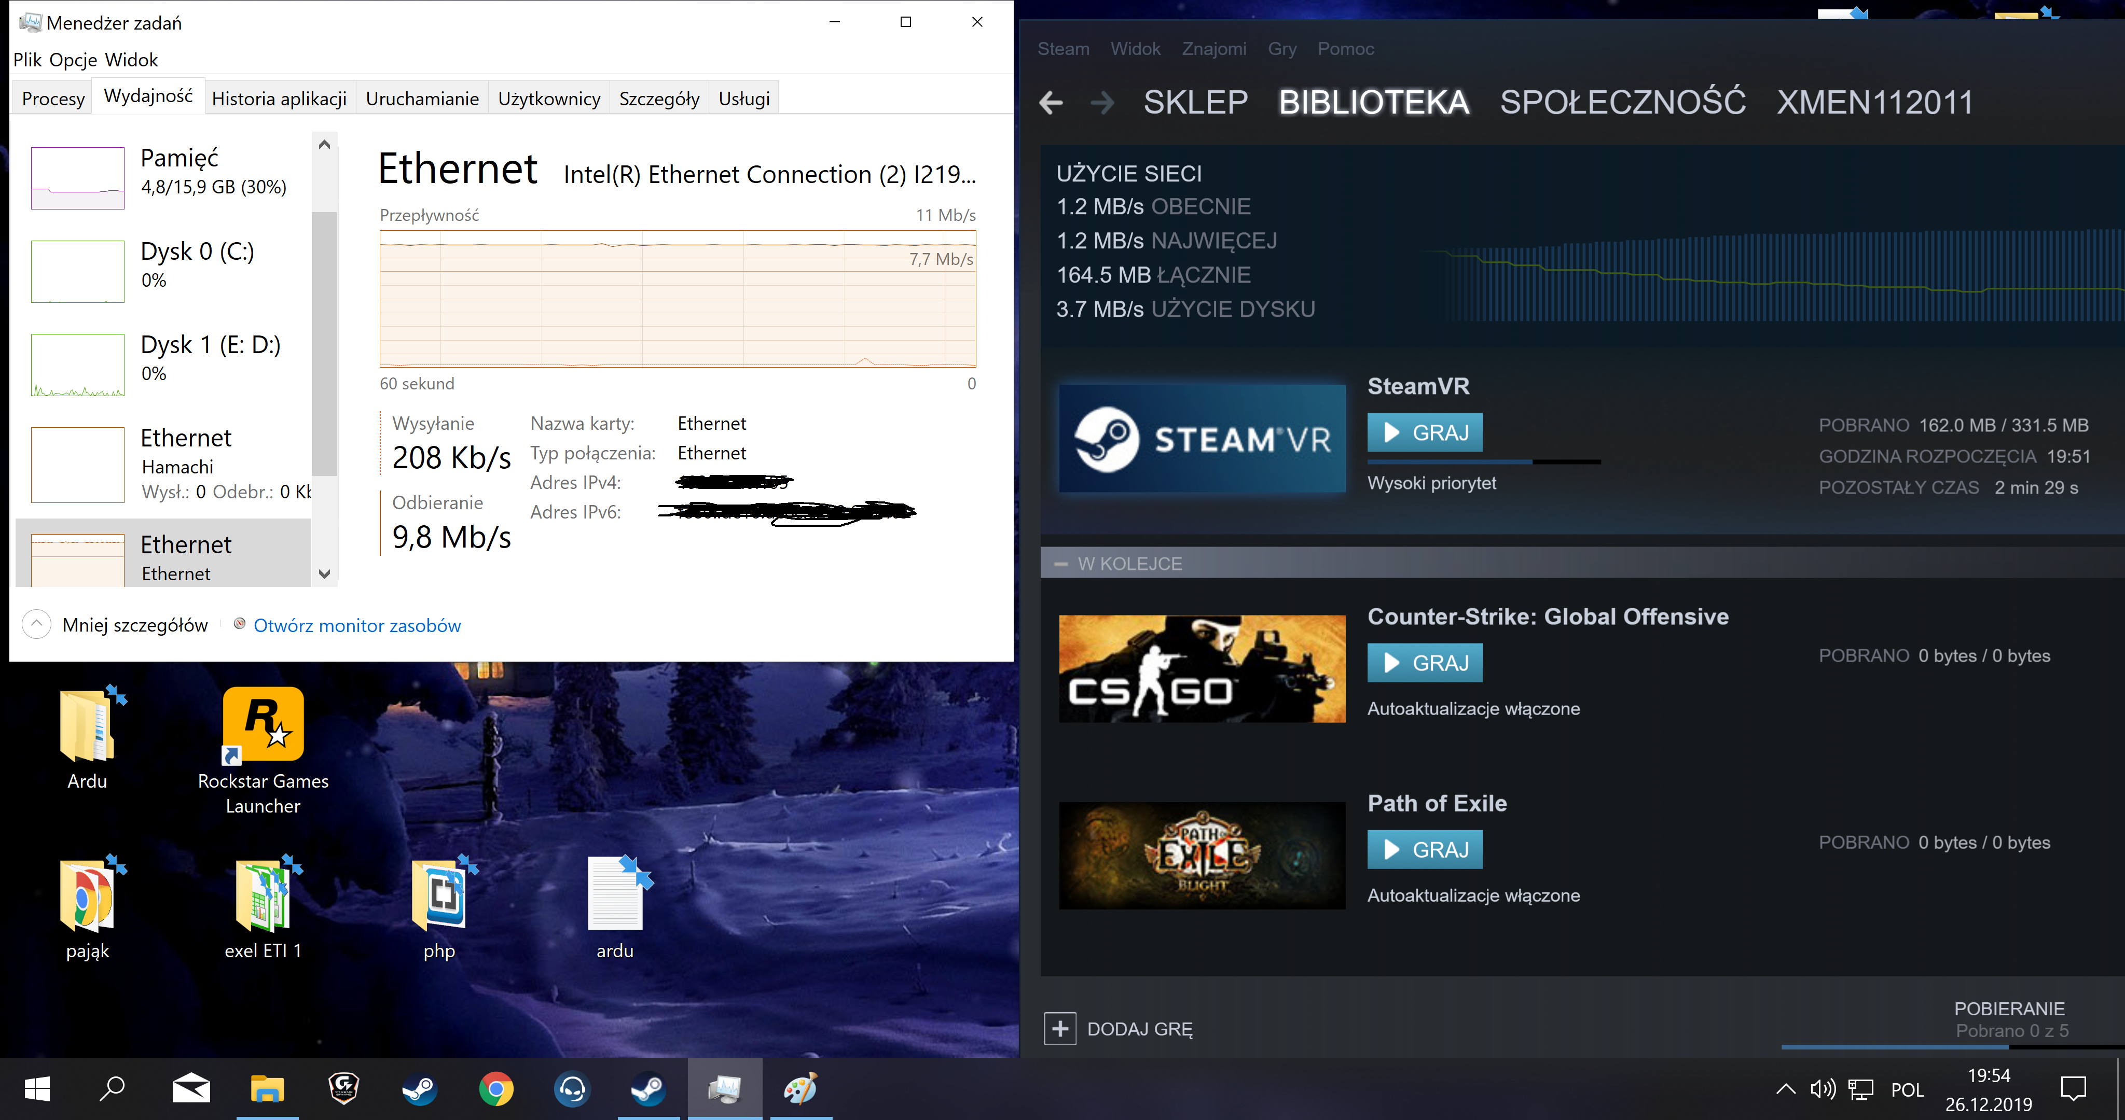Go back with Steam's left arrow

pyautogui.click(x=1050, y=103)
